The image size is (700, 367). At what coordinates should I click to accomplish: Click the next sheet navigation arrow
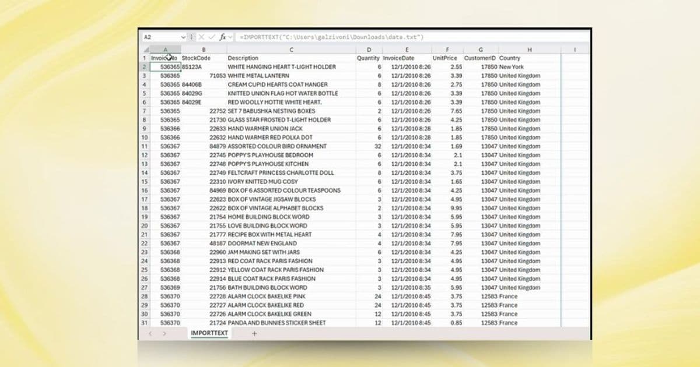164,333
